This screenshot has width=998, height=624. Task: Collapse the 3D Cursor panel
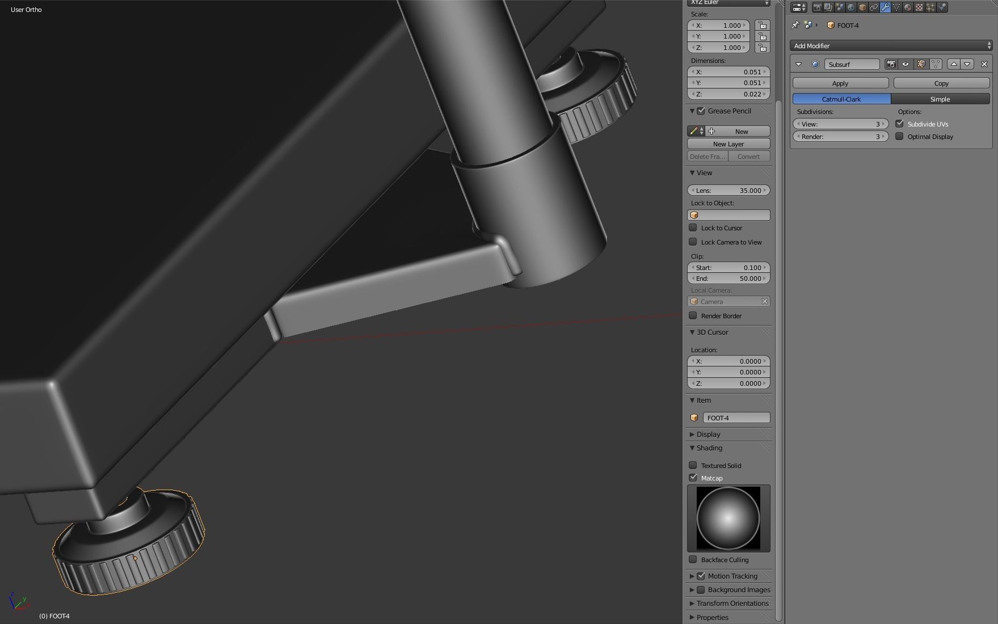click(692, 332)
